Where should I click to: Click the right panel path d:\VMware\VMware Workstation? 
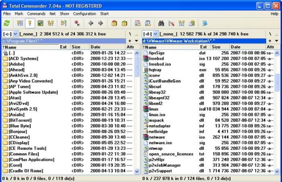204,41
